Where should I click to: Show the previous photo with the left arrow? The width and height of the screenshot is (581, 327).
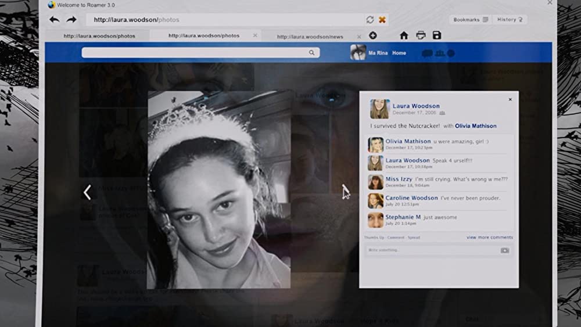87,192
